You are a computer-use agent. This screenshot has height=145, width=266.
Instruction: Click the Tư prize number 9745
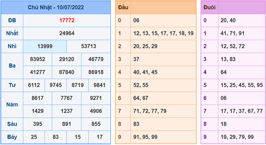pyautogui.click(x=55, y=85)
